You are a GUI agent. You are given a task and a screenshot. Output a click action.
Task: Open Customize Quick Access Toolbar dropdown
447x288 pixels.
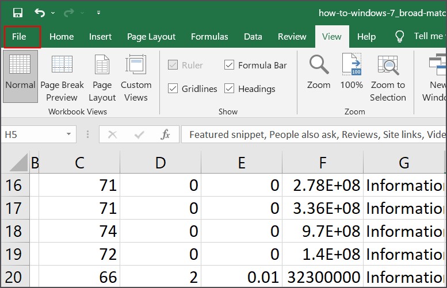pyautogui.click(x=98, y=12)
